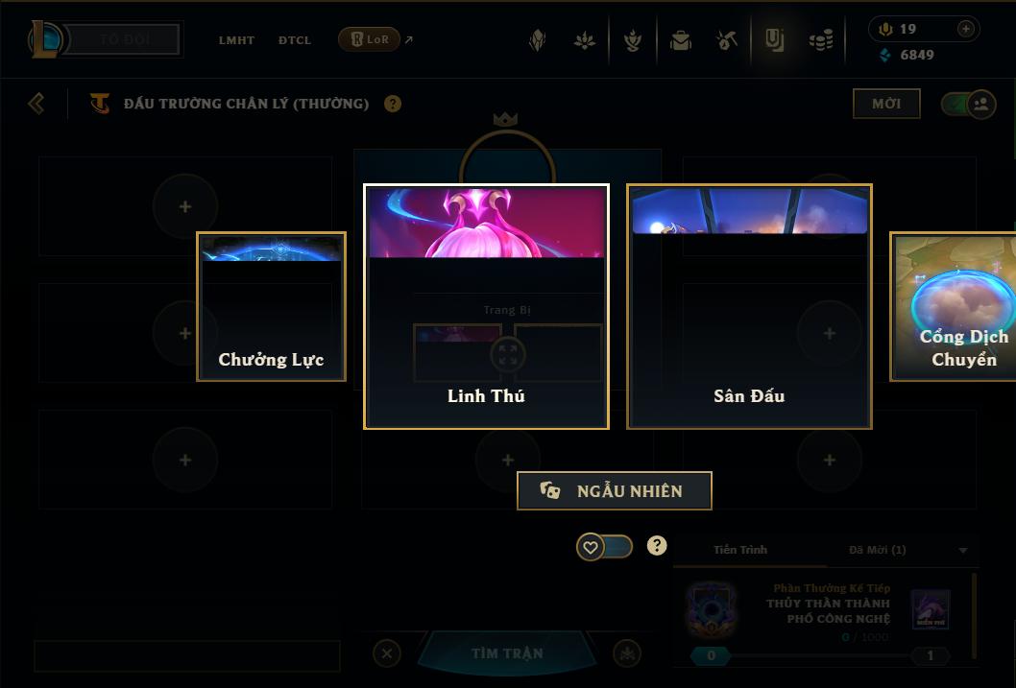Open the Collection crossed-tools icon
Screen dimensions: 1016x688
[x=727, y=40]
